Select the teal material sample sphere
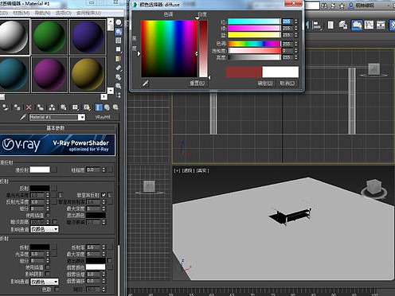Image resolution: width=395 pixels, height=296 pixels. pos(14,75)
